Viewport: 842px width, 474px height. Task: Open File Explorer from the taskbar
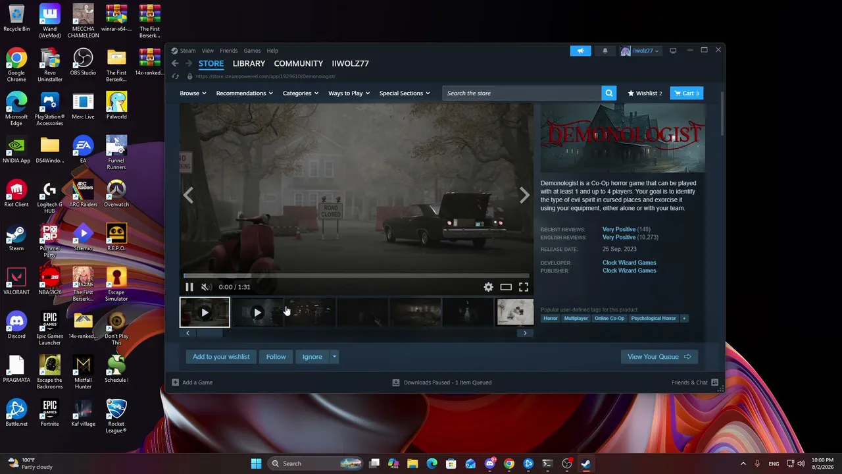point(412,463)
